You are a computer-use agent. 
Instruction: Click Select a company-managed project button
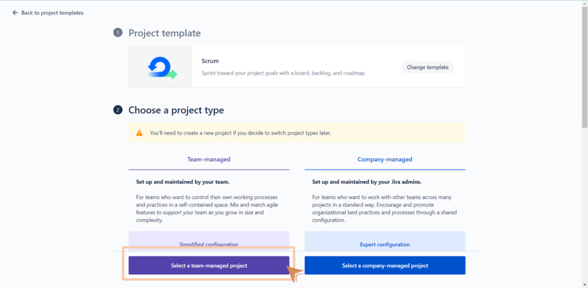tap(385, 266)
